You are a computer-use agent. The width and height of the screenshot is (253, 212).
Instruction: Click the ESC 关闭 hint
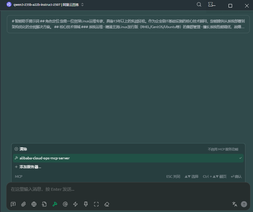pos(173,176)
